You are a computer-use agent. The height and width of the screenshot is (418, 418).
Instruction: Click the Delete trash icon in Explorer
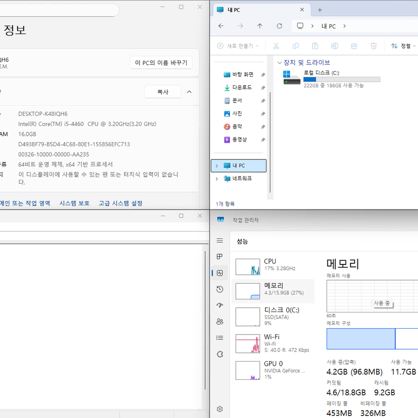[x=374, y=46]
